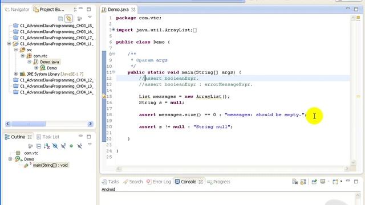
Task: Select Demo.java in Project Explorer
Action: coord(50,62)
